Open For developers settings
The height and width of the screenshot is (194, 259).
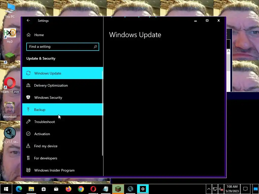click(63, 158)
